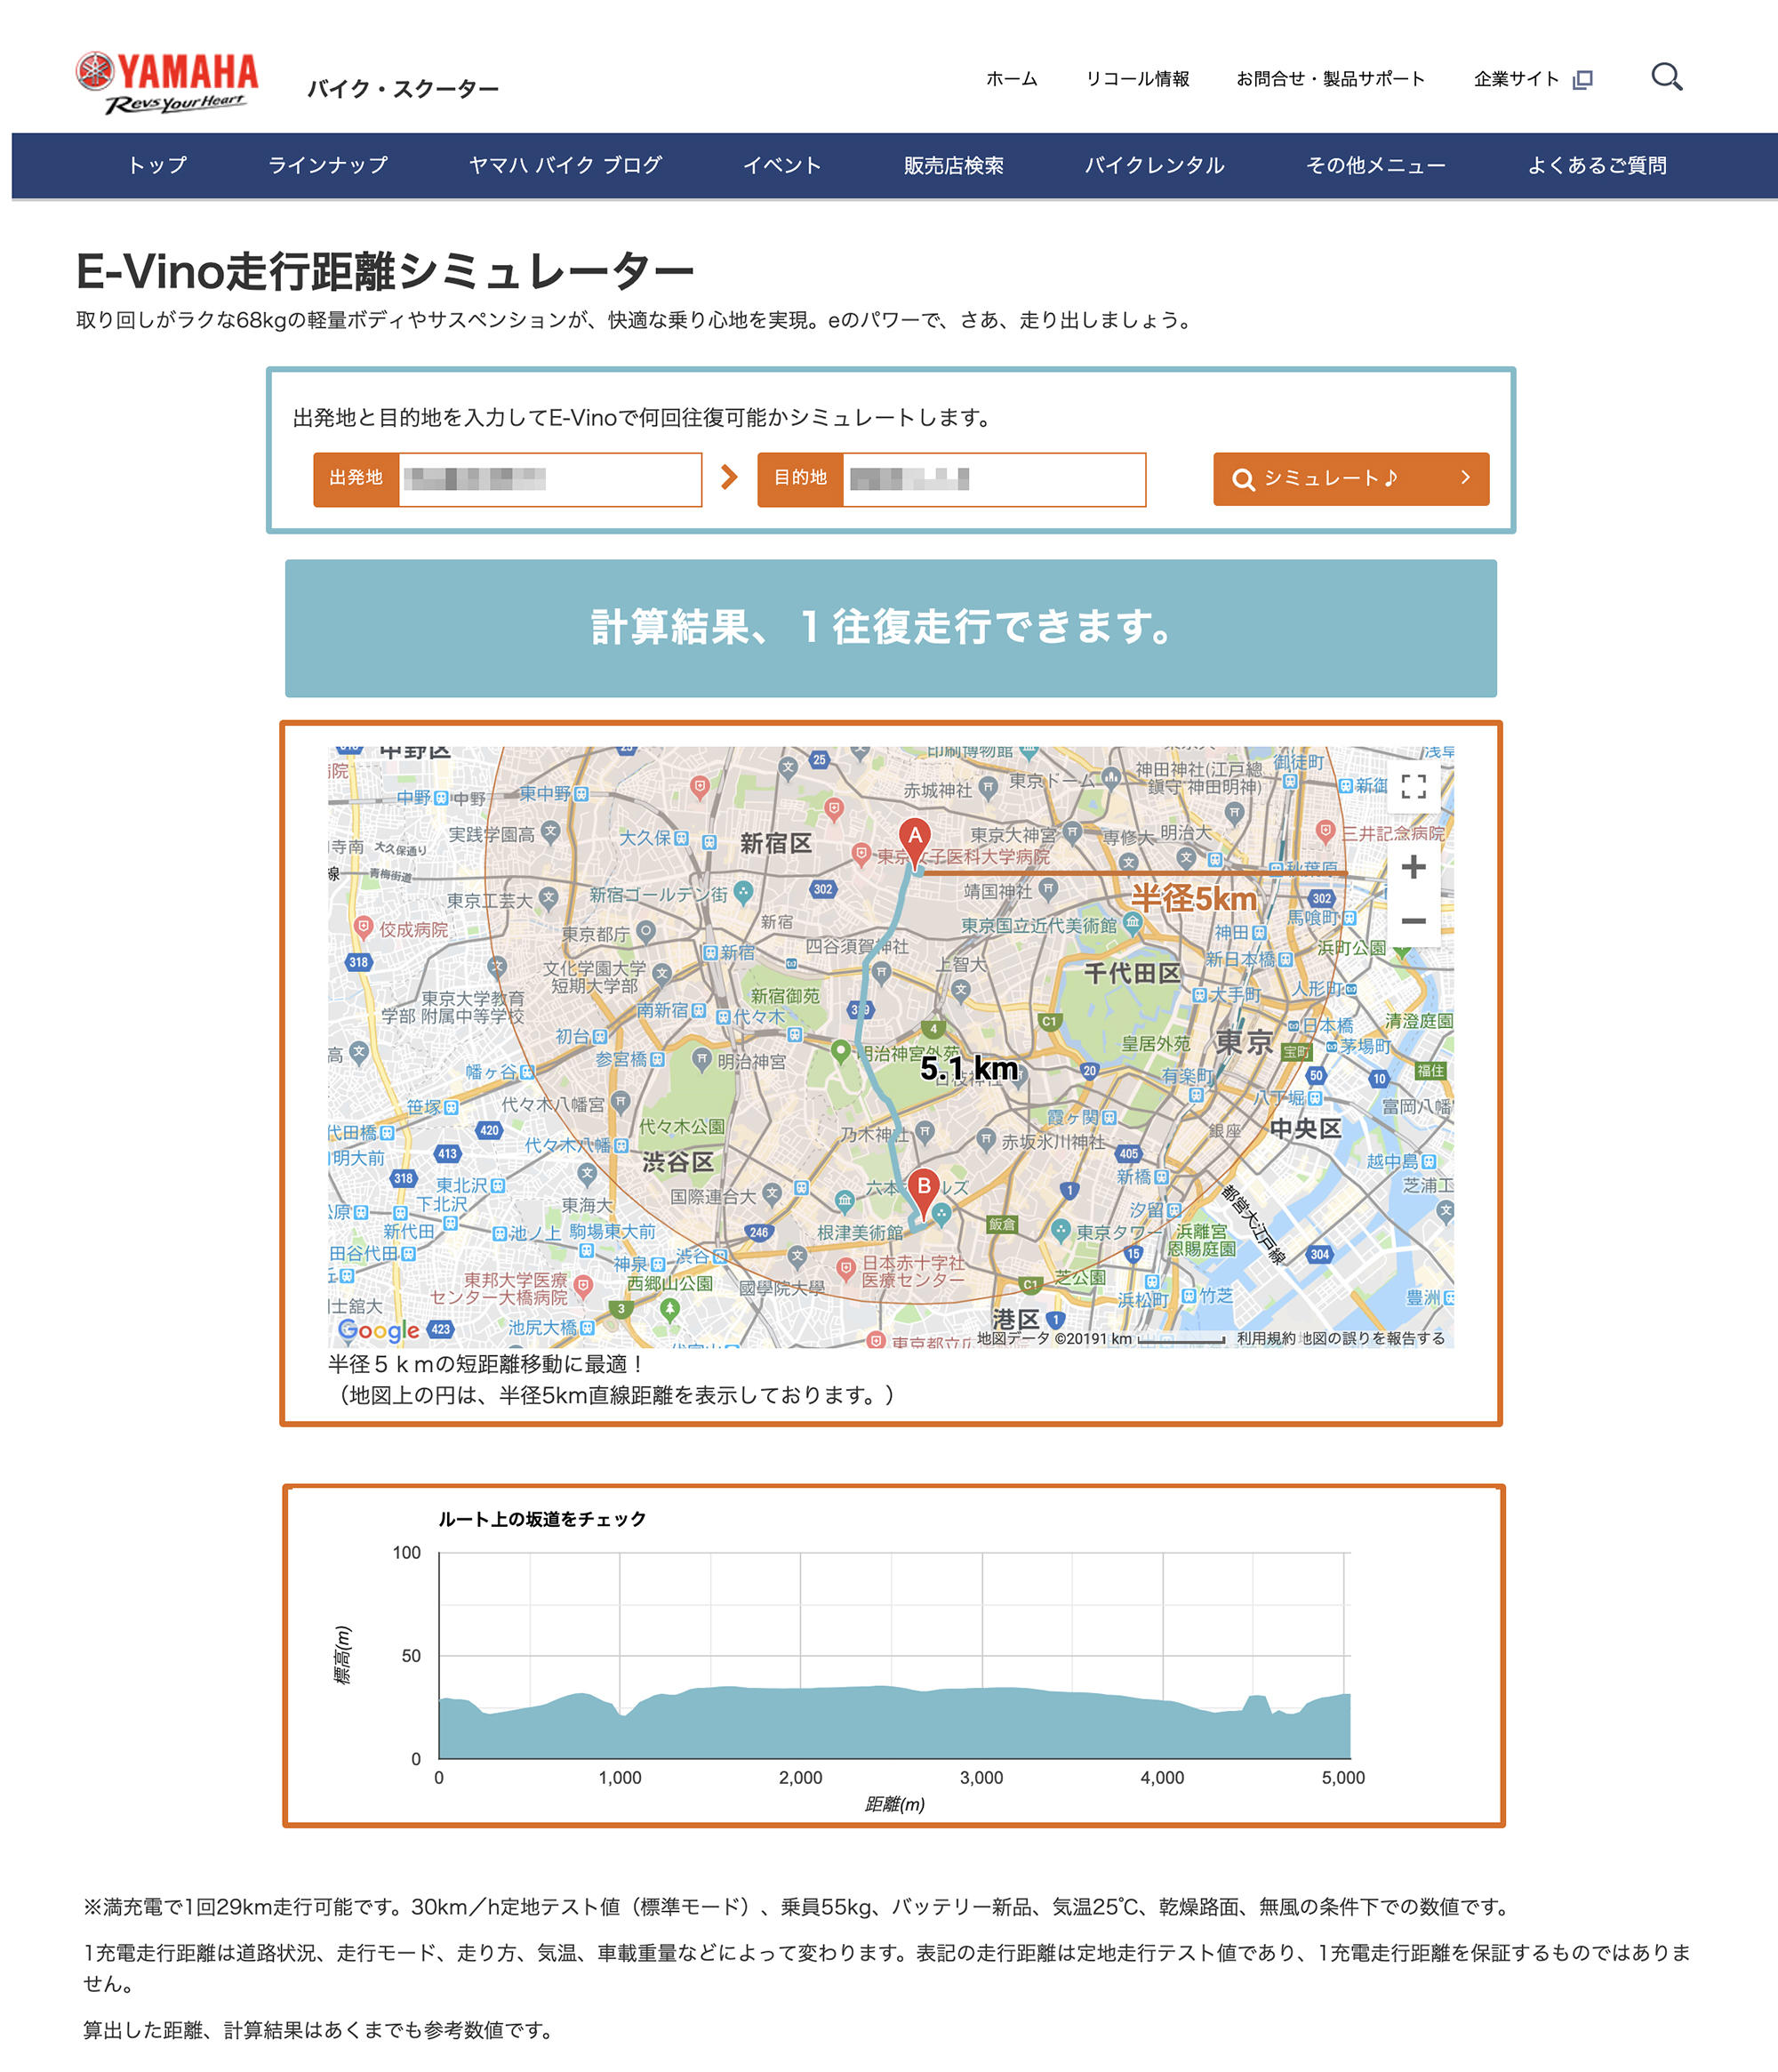This screenshot has width=1778, height=2072.
Task: Click the 出発地 input field
Action: (x=549, y=479)
